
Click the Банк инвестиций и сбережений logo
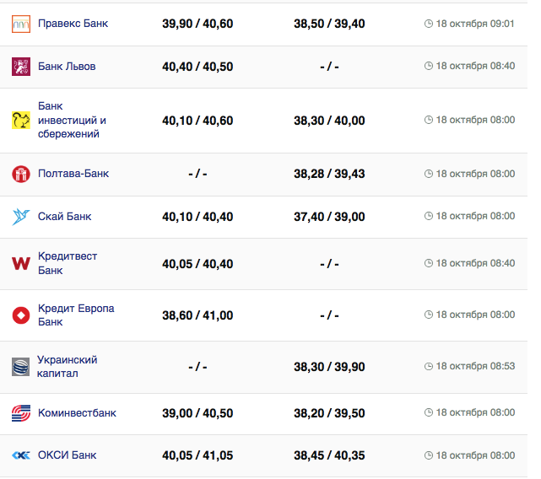point(21,121)
